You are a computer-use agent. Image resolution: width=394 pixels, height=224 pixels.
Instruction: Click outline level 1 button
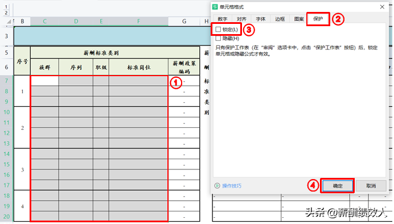(6, 7)
